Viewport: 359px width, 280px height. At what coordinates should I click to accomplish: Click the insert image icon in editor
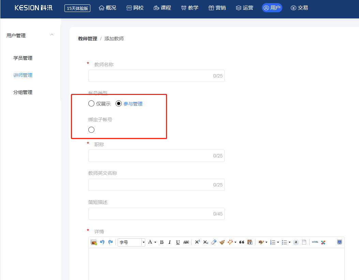[x=94, y=242]
